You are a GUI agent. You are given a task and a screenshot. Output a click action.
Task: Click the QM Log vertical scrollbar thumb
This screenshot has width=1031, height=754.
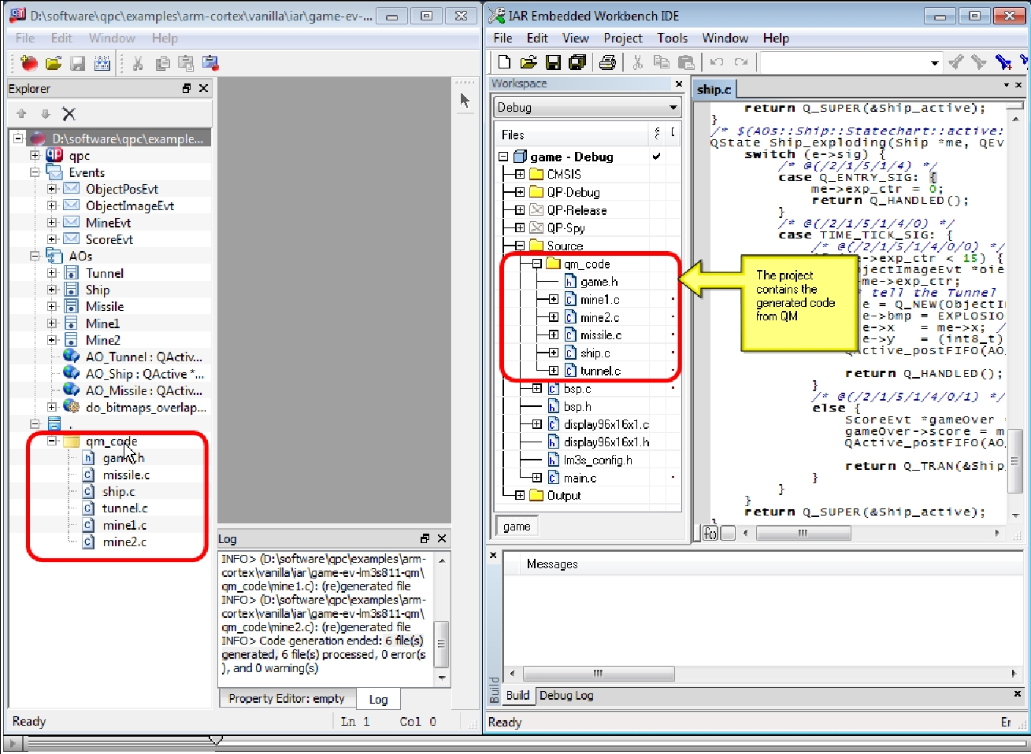441,644
